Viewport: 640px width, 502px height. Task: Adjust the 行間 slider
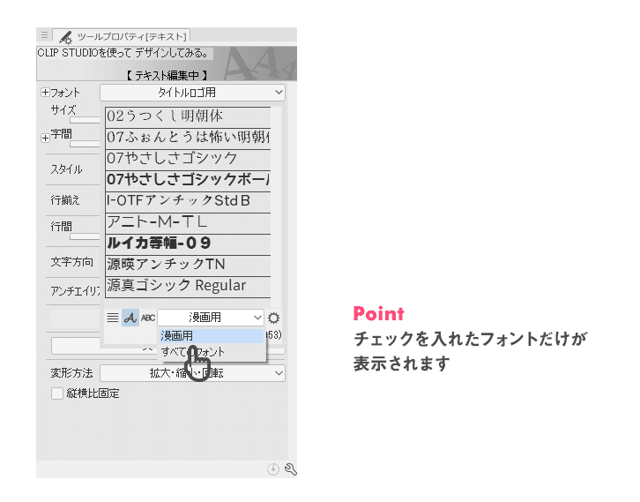85,236
